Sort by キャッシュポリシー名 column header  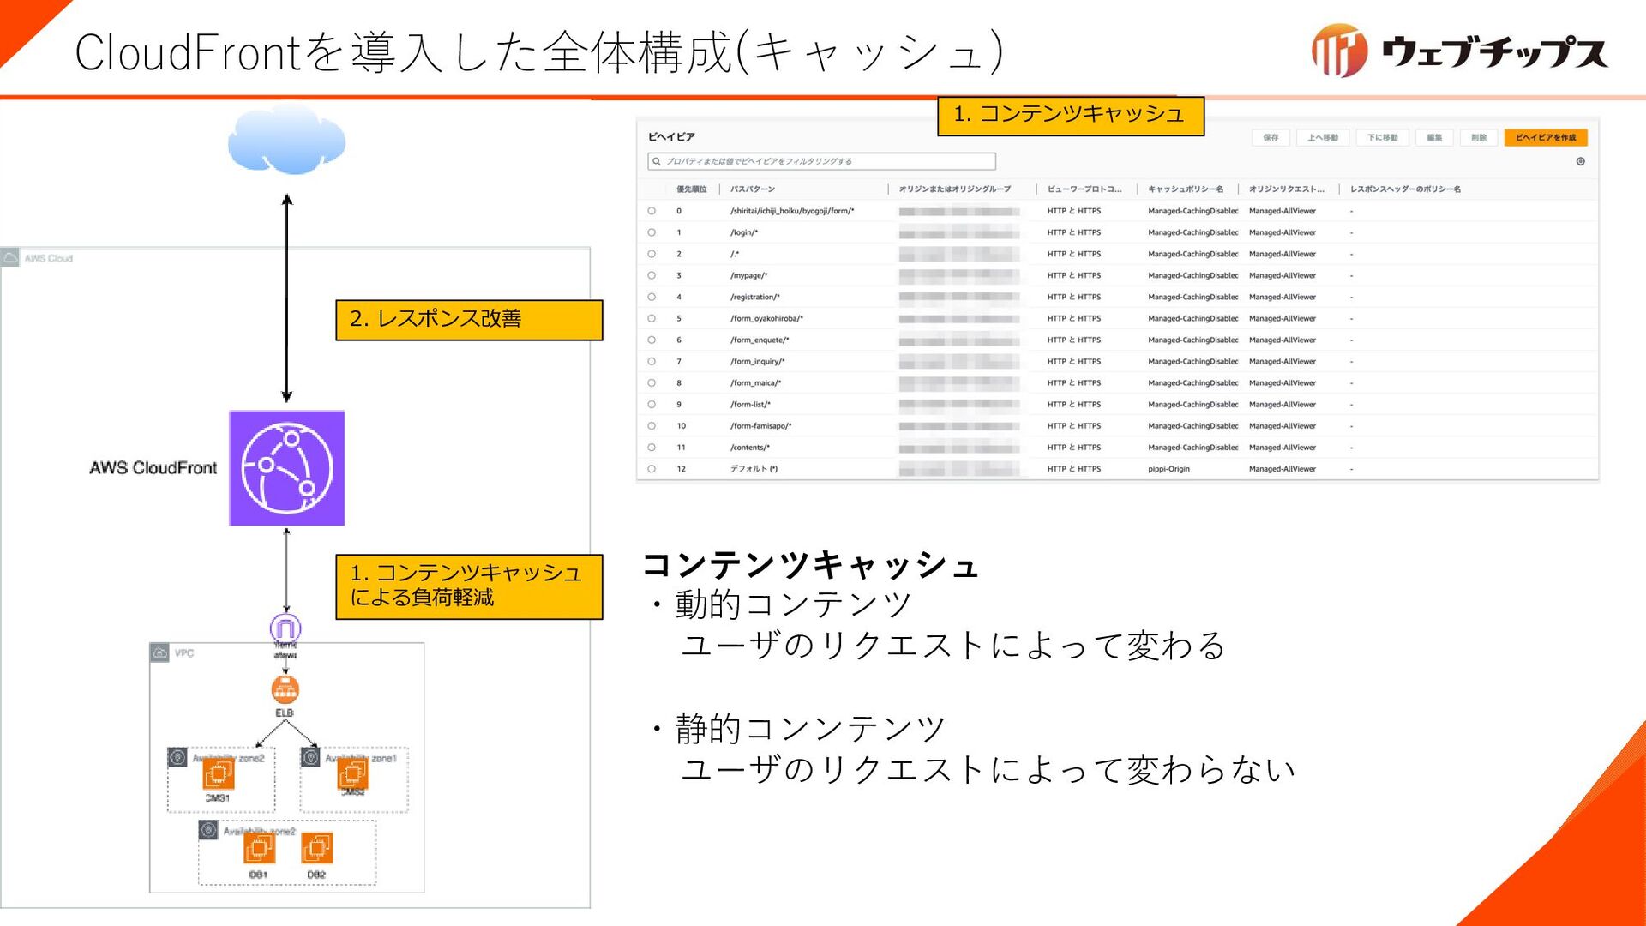pos(1186,189)
